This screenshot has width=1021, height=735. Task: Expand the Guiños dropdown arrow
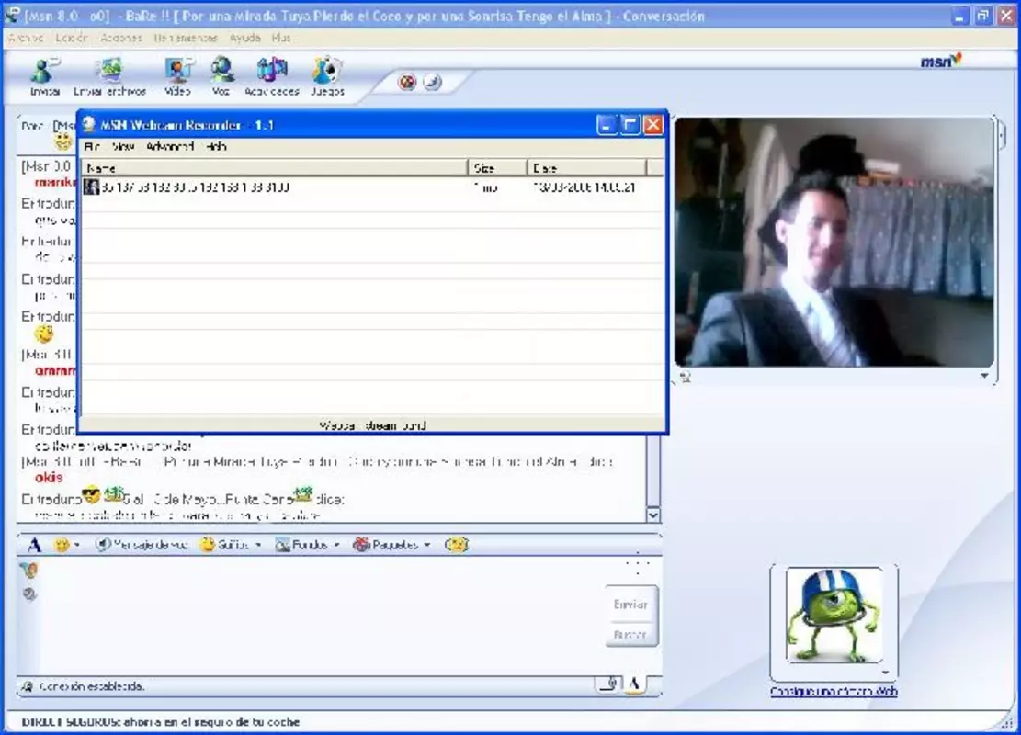tap(258, 545)
